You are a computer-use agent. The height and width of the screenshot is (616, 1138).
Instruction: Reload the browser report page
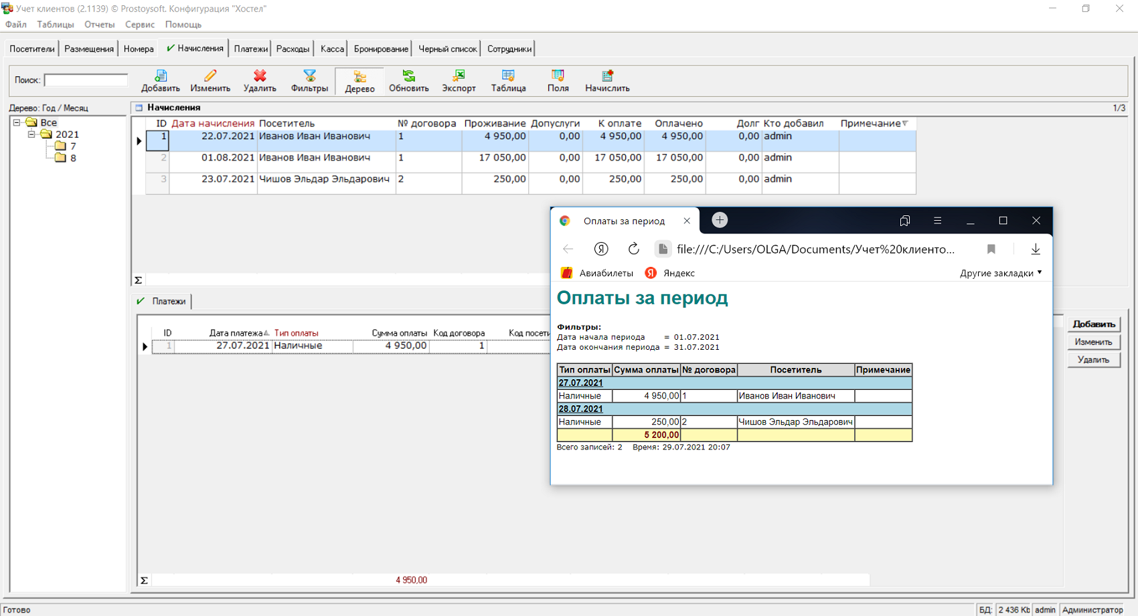click(x=633, y=249)
